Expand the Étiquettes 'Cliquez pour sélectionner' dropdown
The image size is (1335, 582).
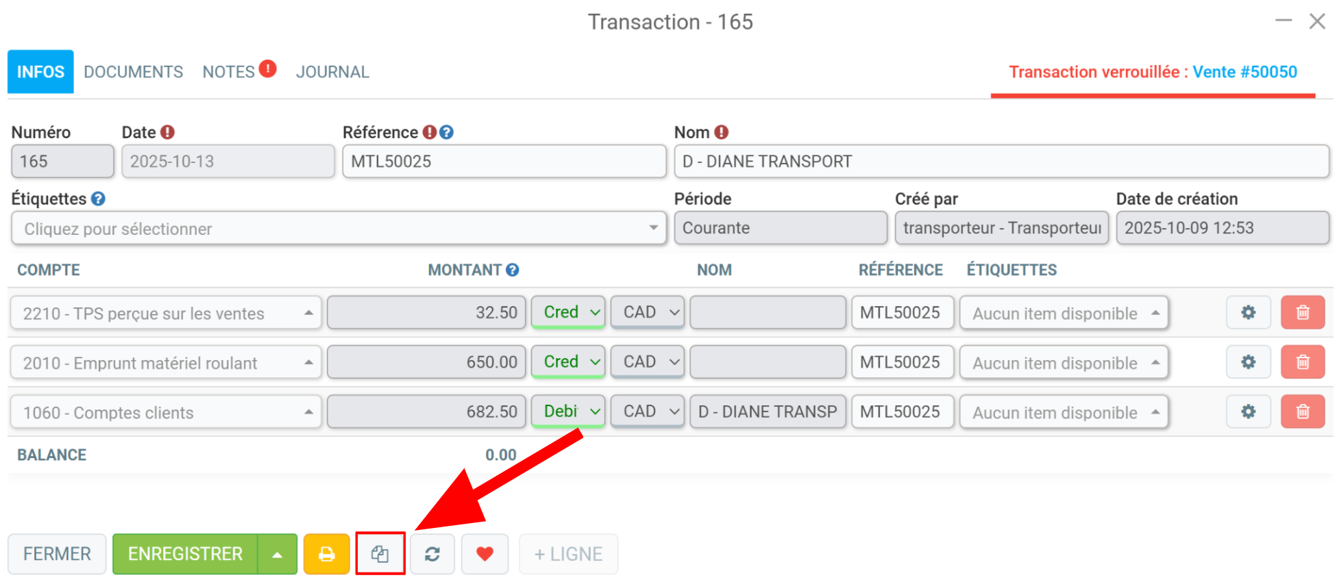click(339, 228)
